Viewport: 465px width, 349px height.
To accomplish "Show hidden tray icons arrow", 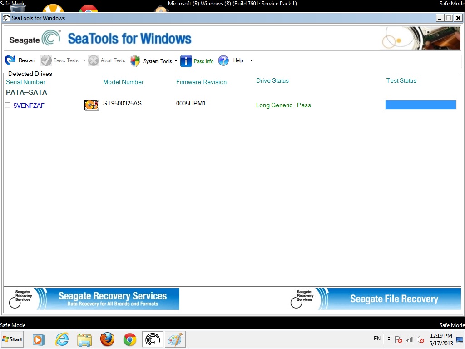I will coord(389,339).
